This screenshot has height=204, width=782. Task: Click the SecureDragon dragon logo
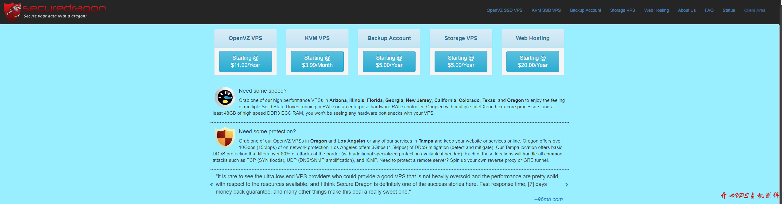coord(12,11)
